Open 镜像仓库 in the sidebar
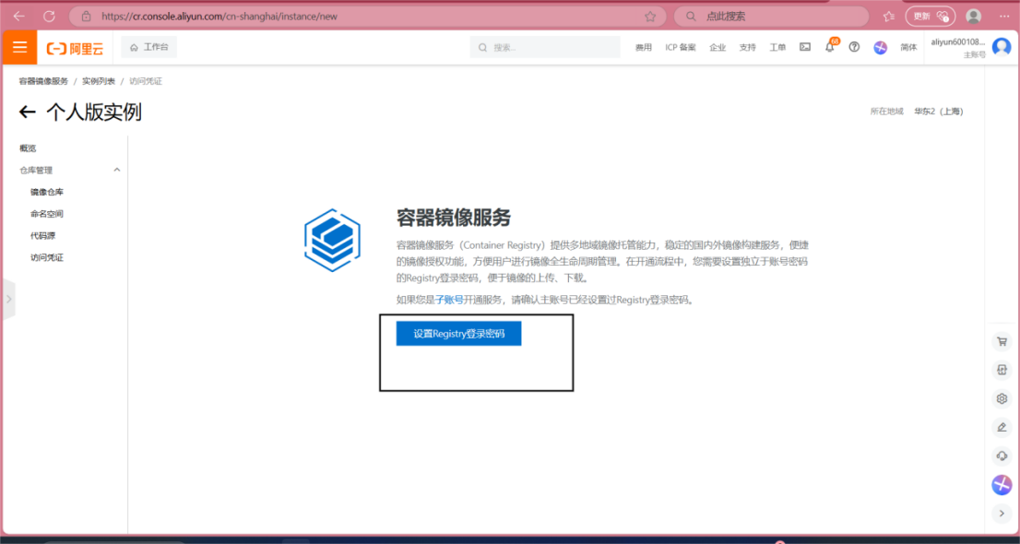This screenshot has height=544, width=1020. click(47, 192)
